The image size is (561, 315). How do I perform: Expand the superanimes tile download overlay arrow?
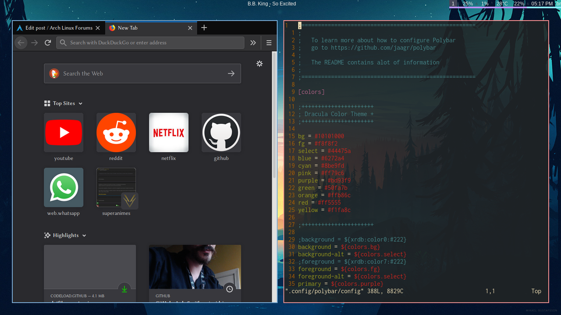point(129,202)
